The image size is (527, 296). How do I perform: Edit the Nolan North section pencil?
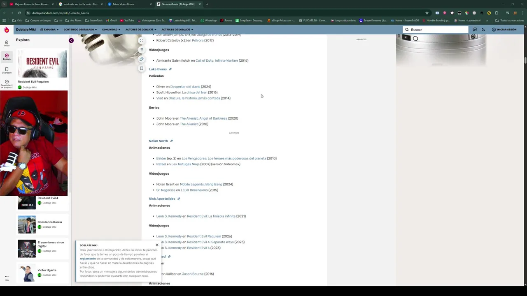(171, 141)
